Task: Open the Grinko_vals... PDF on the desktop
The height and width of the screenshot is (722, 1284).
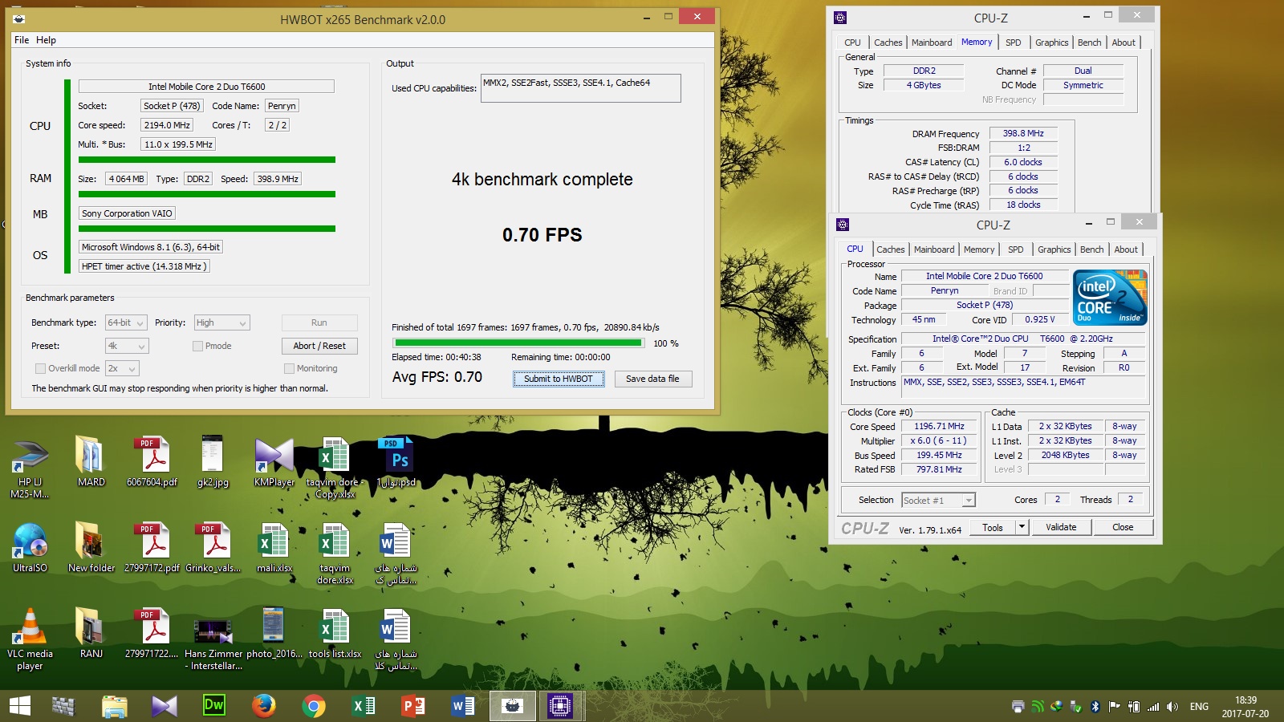Action: [213, 548]
